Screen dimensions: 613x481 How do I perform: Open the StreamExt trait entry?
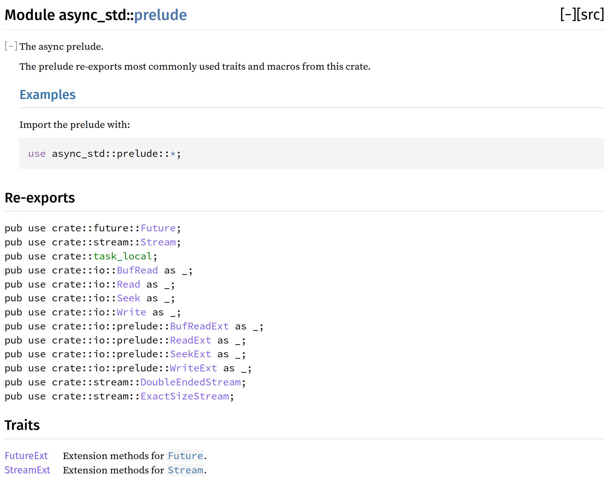click(27, 470)
